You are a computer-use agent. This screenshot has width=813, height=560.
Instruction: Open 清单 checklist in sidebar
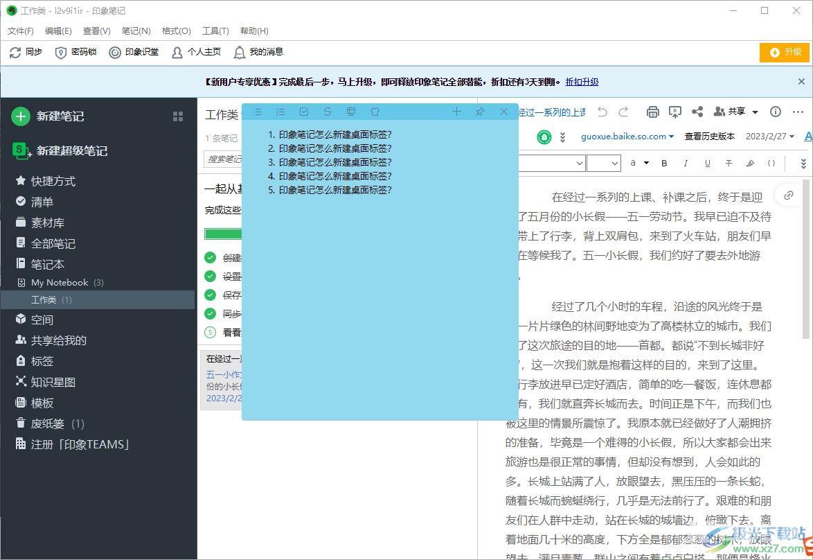point(34,202)
